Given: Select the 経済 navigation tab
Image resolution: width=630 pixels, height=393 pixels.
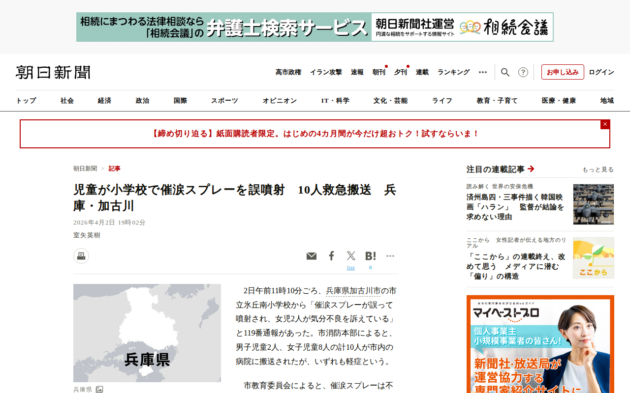Looking at the screenshot, I should [104, 101].
